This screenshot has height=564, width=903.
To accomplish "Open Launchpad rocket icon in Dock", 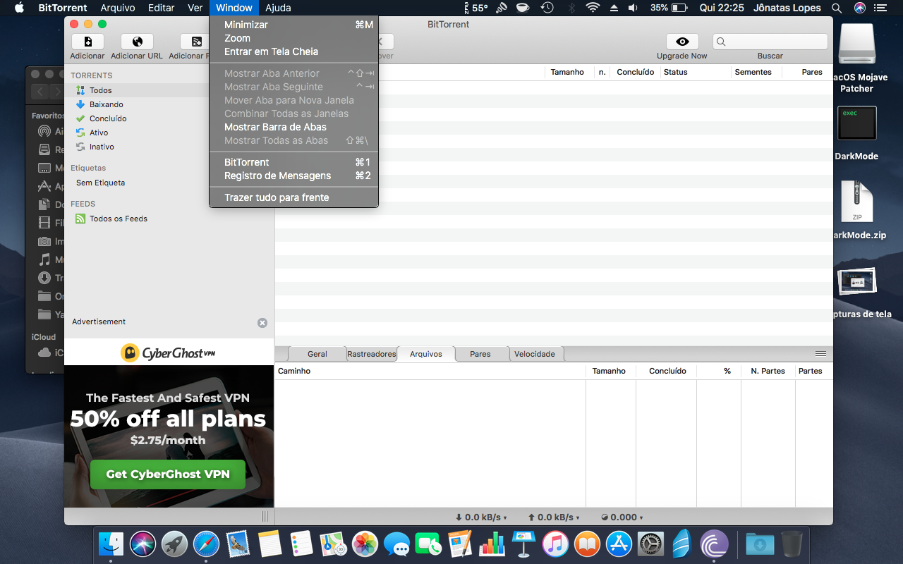I will (174, 544).
